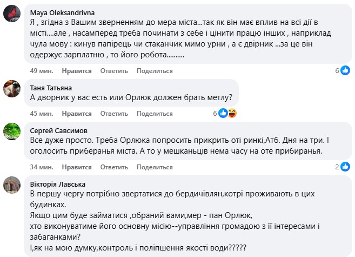Share Maya Oleksandrivna's comment via Поделиться
This screenshot has height=257, width=355.
coord(155,71)
